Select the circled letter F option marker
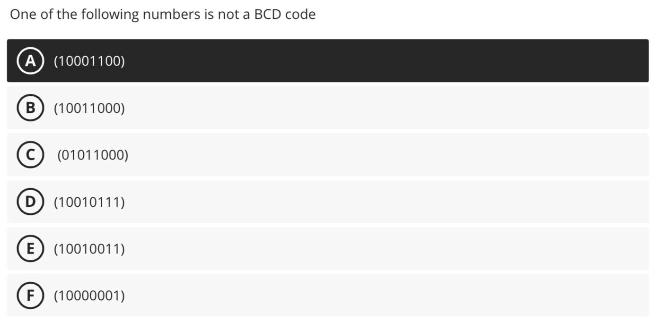Screen dimensions: 667x322 [x=30, y=296]
